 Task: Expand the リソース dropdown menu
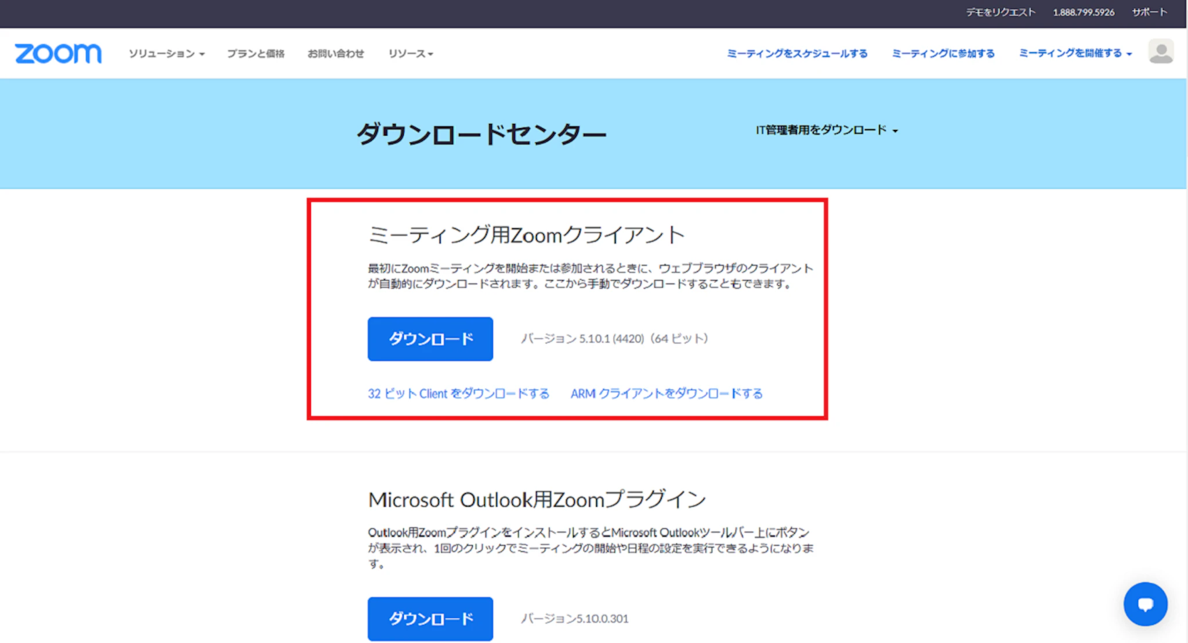pyautogui.click(x=411, y=53)
